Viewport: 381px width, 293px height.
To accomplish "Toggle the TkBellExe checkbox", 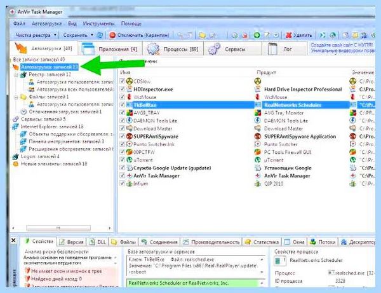I will tap(123, 105).
